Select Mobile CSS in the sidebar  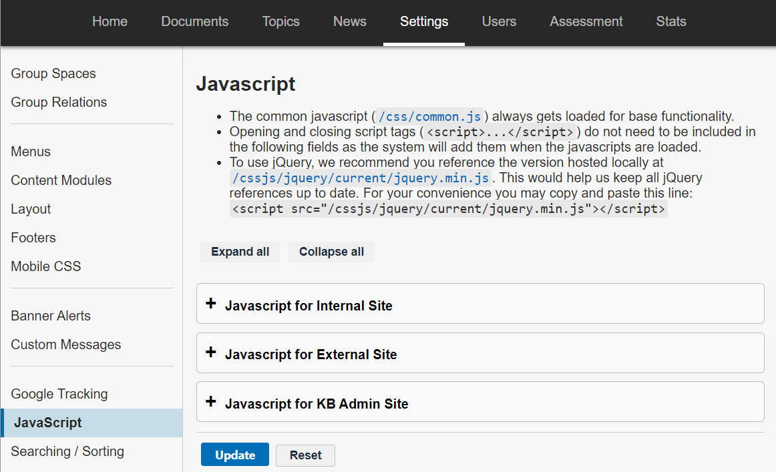[x=46, y=266]
